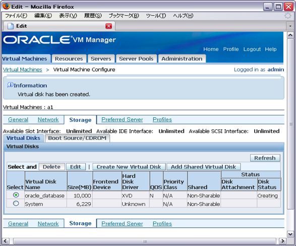Open the ブックマーク(B) menu
This screenshot has height=246, width=296.
tap(124, 16)
